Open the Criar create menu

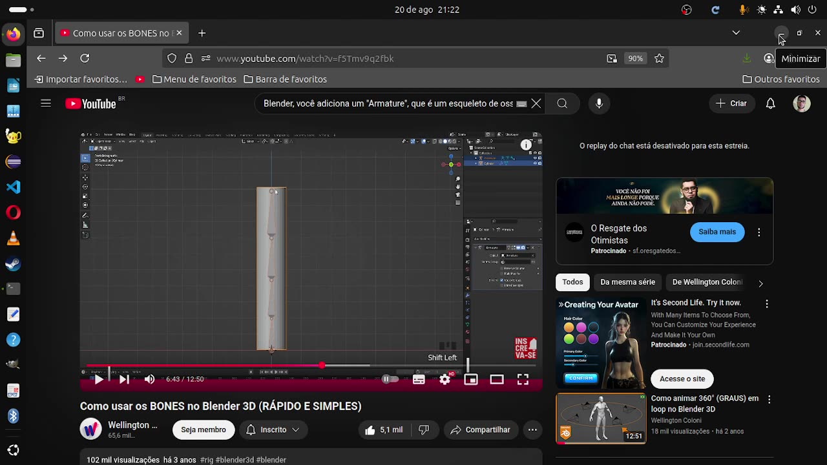coord(731,103)
